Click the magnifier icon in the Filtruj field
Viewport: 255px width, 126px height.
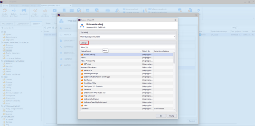point(87,47)
